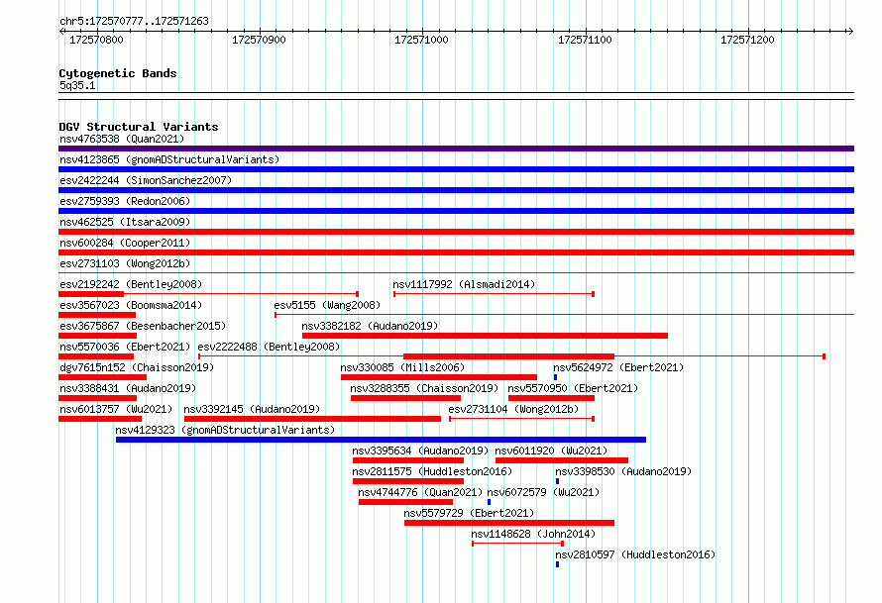Select esv2222488 (Bentley2008) label
The height and width of the screenshot is (603, 882).
point(269,347)
